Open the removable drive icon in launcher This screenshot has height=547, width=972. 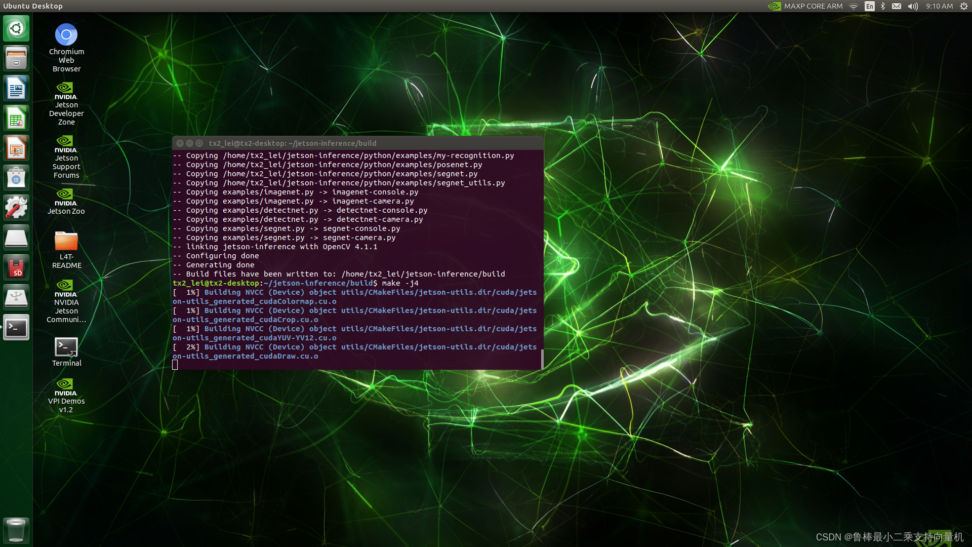point(16,238)
